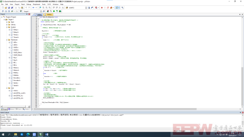Screen dimensions: 244x137
Task: Rebuild all target files from toolbar
Action: [x=9, y=11]
